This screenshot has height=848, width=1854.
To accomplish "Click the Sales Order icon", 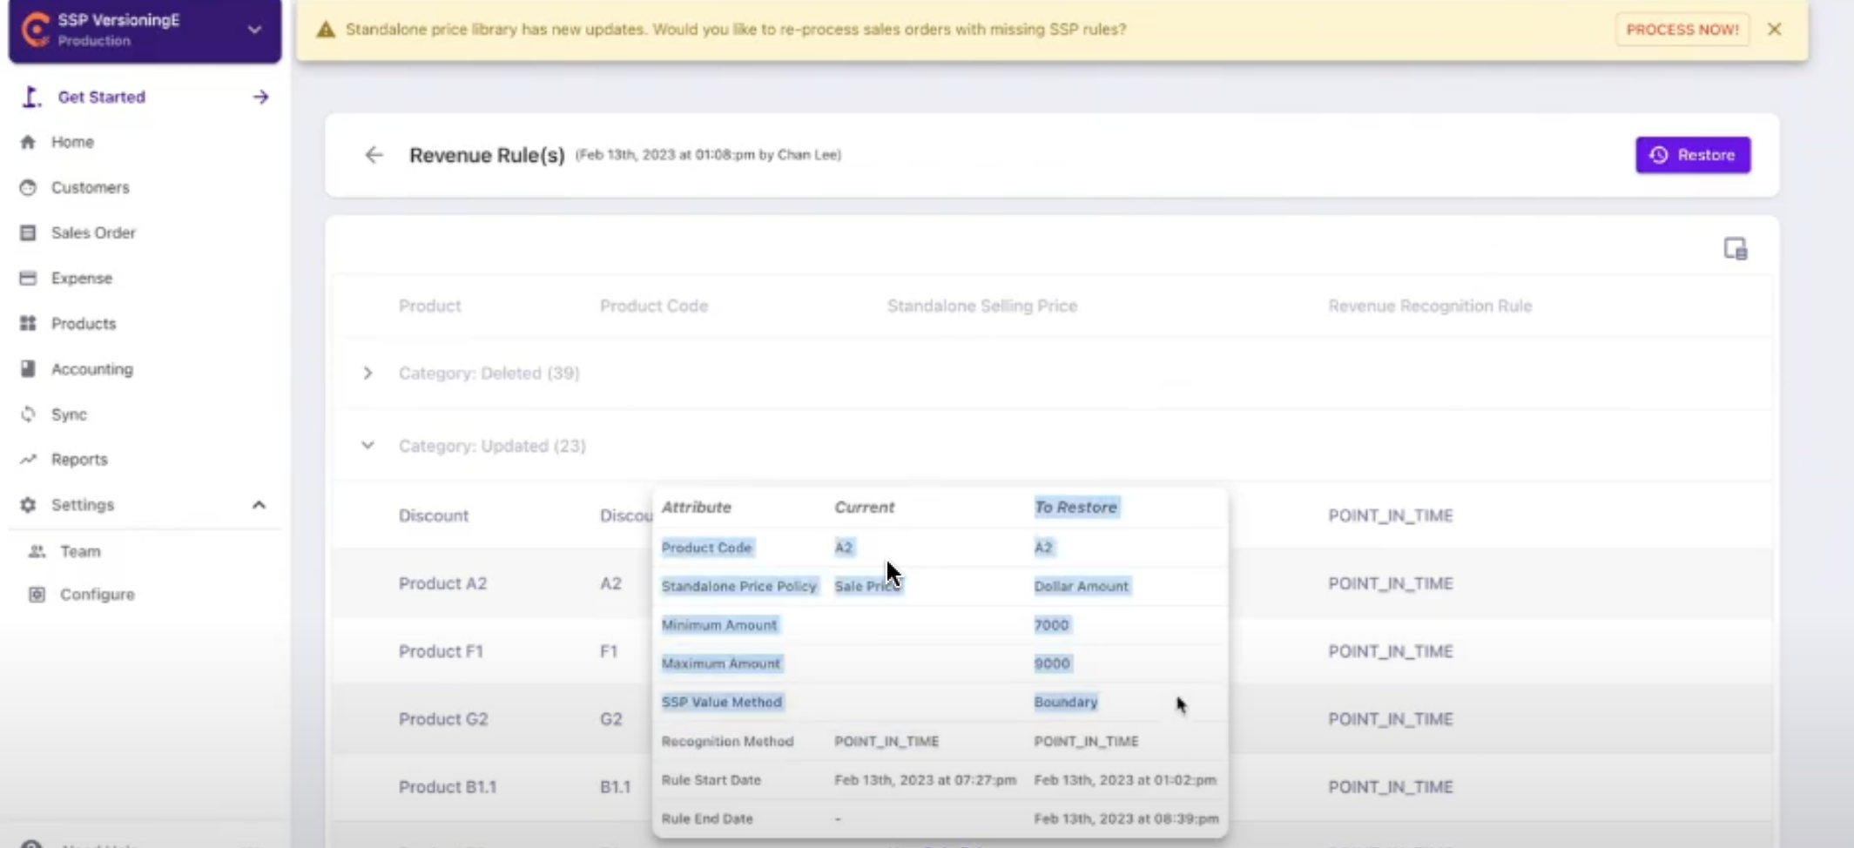I will click(28, 232).
